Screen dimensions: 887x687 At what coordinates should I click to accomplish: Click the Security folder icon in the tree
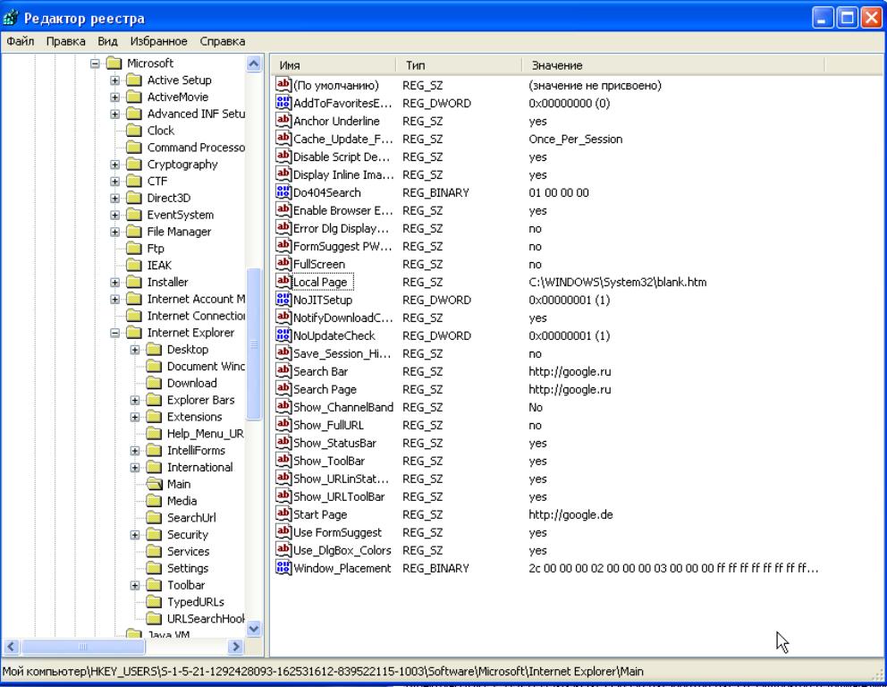154,534
